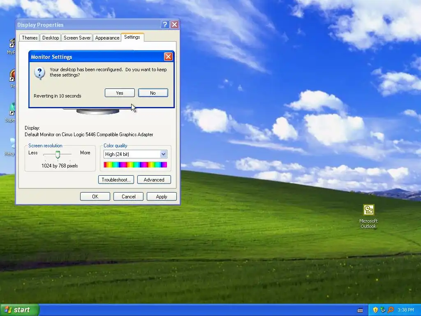Click No to revert display settings
421x316 pixels.
point(153,93)
